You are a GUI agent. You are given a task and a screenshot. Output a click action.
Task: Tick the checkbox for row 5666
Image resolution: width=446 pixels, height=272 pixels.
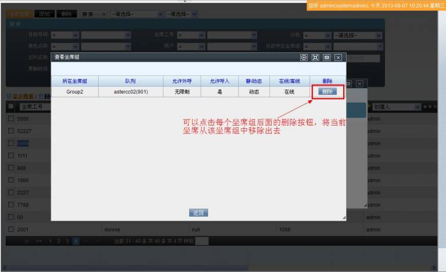[11, 119]
